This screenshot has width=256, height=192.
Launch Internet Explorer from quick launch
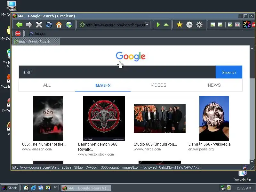(33, 188)
